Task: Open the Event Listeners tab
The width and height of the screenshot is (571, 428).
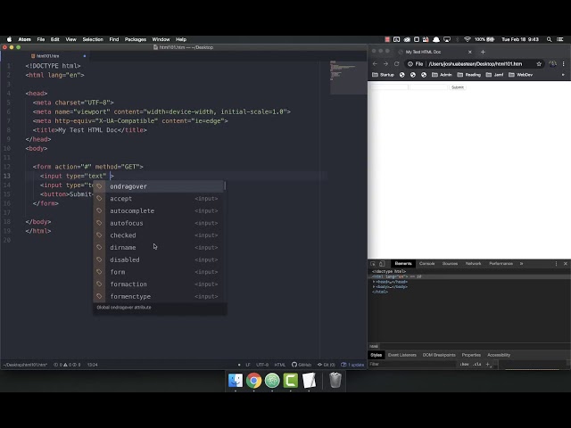Action: [x=401, y=355]
